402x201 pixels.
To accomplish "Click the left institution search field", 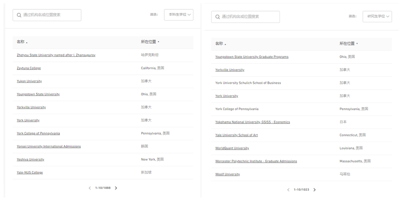I will pos(50,15).
